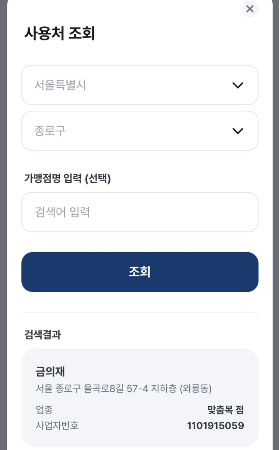Click the 종로구 selected text
Screen dimensions: 279x450
click(50, 131)
